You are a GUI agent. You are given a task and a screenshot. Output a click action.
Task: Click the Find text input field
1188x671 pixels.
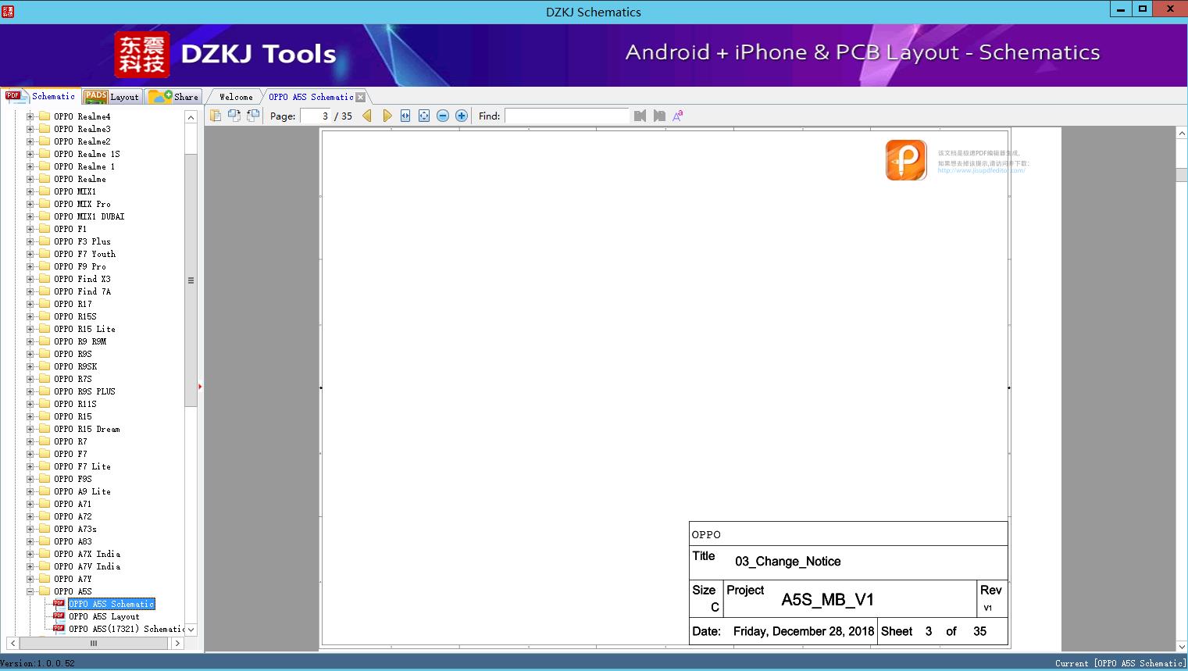point(567,116)
